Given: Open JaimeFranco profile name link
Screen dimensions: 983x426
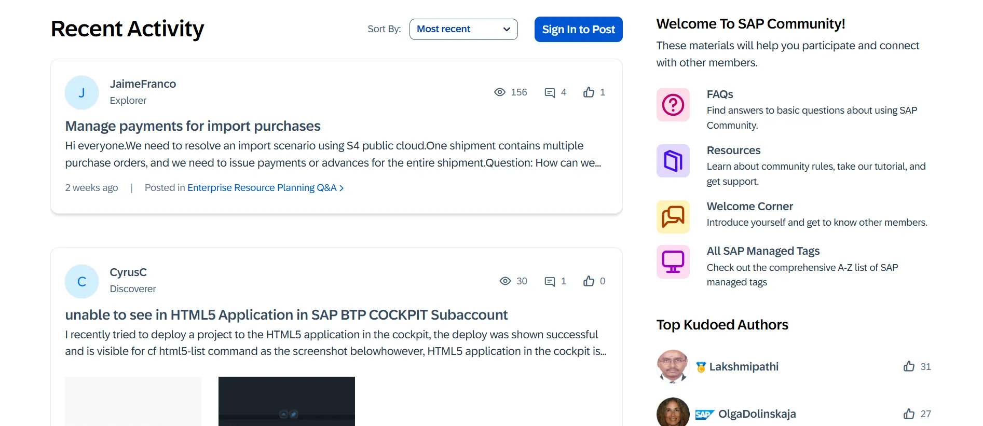Looking at the screenshot, I should tap(143, 84).
